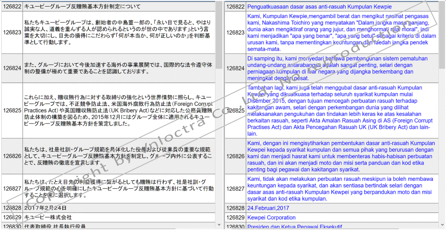Click translated date '24.Februari,2017'
Image resolution: width=446 pixels, height=231 pixels.
(268, 208)
